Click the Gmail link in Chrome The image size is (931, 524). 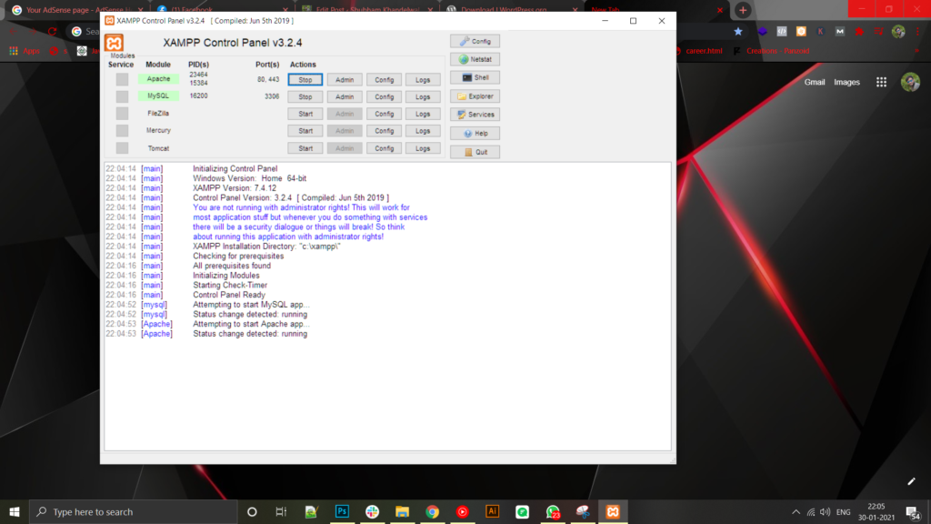814,82
